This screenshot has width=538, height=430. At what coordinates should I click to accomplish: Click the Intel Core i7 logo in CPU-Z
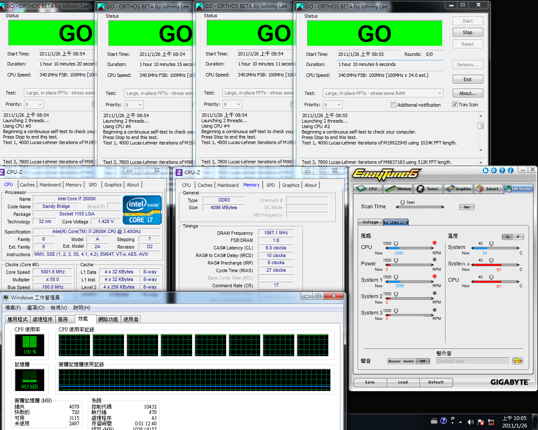point(142,210)
